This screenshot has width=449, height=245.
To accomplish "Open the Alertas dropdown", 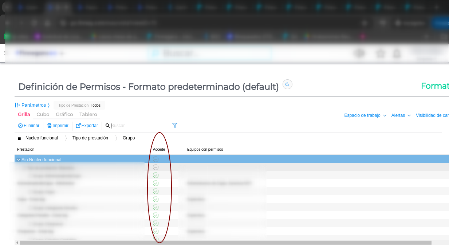I will tap(401, 115).
